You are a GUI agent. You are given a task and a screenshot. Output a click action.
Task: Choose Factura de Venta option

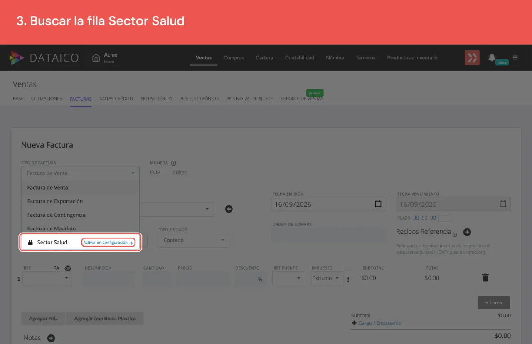80,187
